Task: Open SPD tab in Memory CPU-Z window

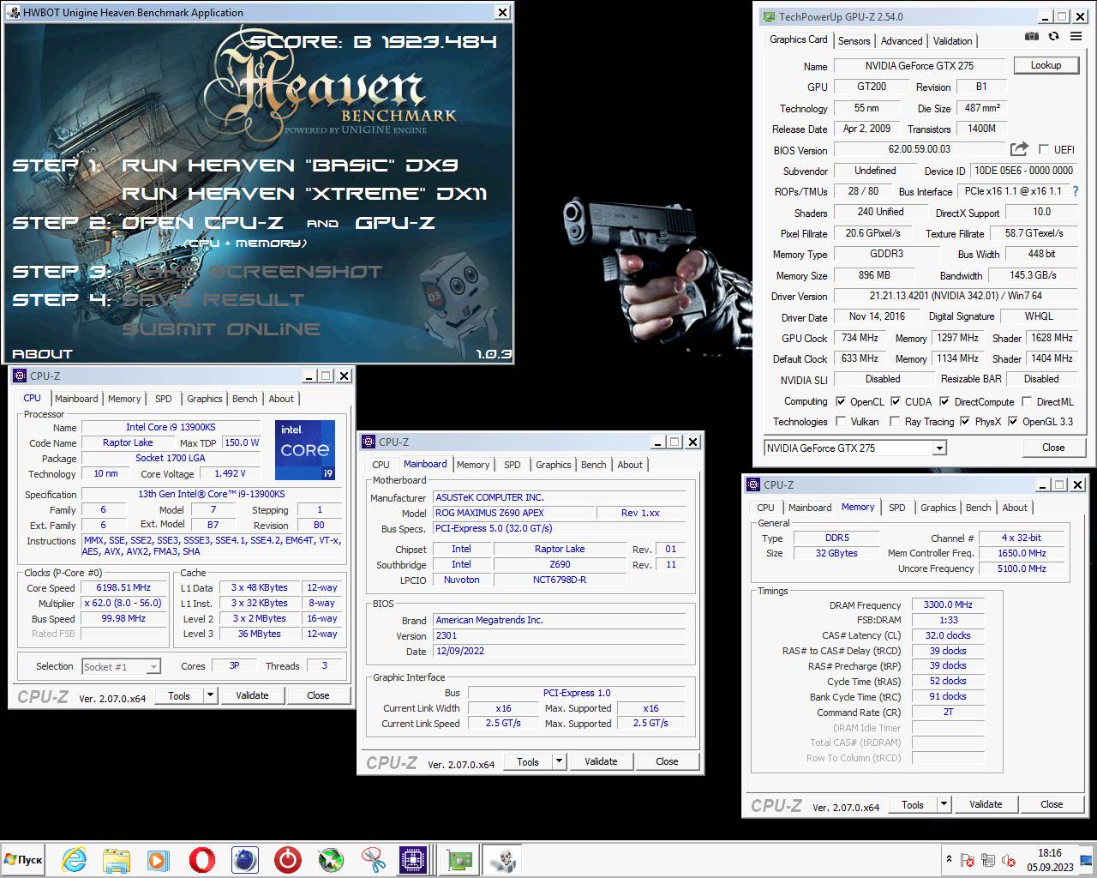Action: pos(897,508)
